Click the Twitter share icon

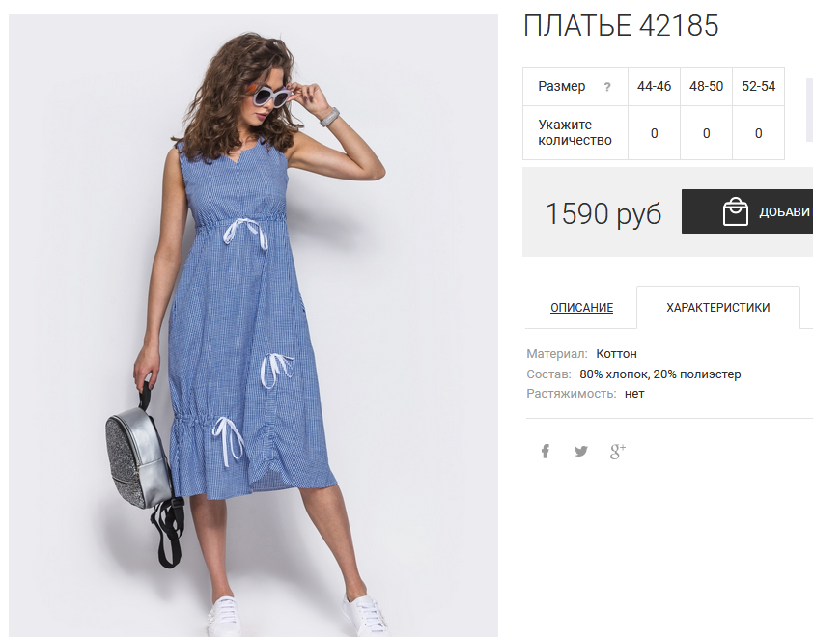pyautogui.click(x=581, y=451)
